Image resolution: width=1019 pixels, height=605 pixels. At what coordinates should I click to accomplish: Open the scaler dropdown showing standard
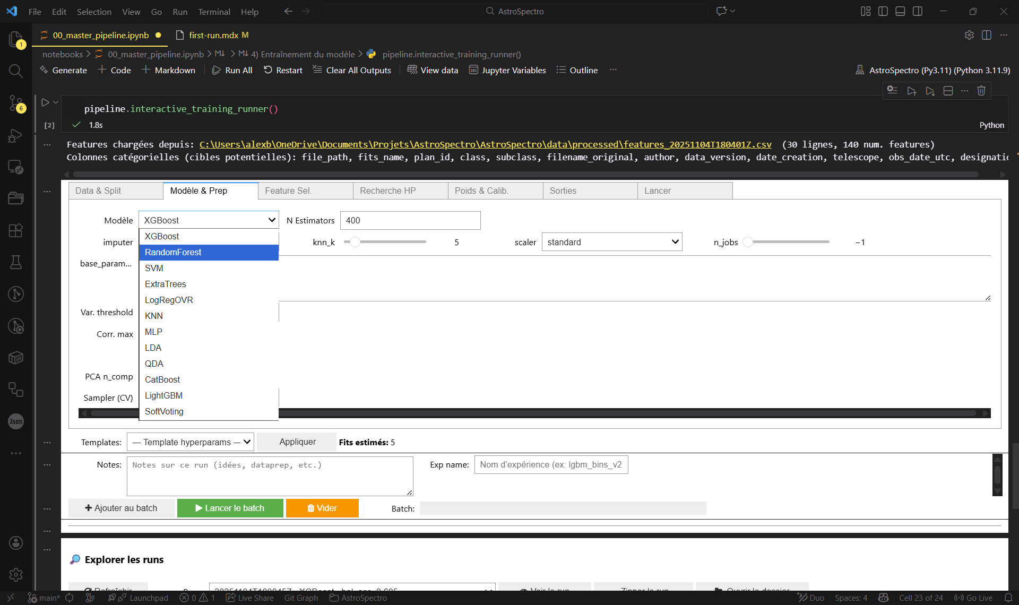[611, 241]
